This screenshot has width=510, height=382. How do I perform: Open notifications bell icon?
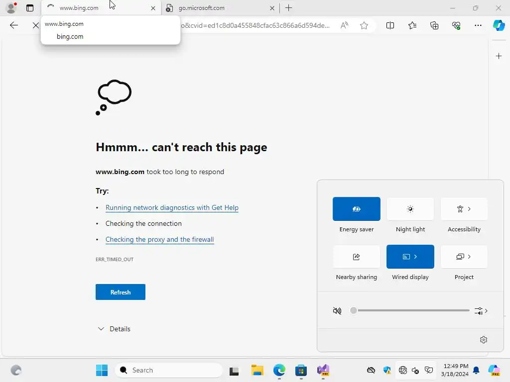pos(476,370)
